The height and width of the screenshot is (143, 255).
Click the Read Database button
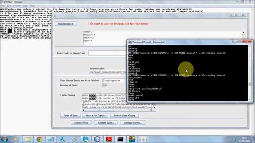(65, 24)
